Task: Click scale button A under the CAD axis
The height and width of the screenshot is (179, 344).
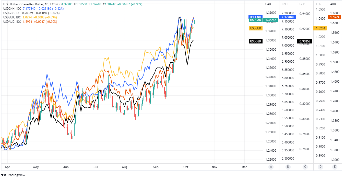Action: [271, 167]
